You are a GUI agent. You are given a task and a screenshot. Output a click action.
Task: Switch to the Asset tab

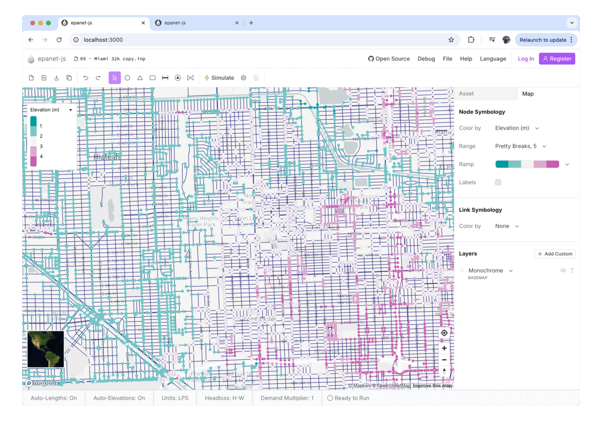pyautogui.click(x=486, y=94)
